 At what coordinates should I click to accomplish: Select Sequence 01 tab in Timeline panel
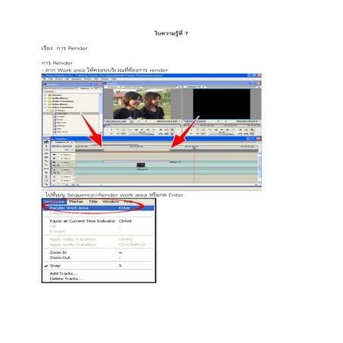(x=63, y=142)
